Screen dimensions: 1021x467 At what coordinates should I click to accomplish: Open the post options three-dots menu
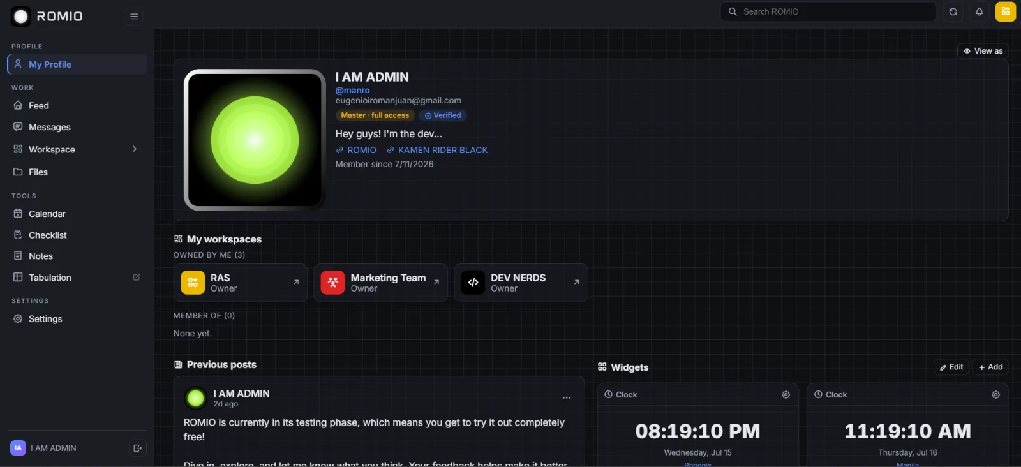pyautogui.click(x=566, y=397)
